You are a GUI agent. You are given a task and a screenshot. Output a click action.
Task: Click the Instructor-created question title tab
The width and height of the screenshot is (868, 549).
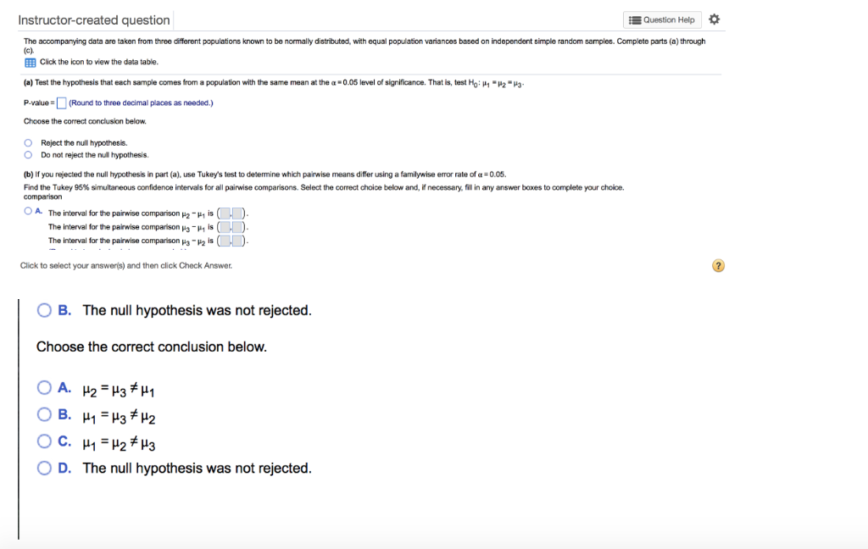[93, 19]
